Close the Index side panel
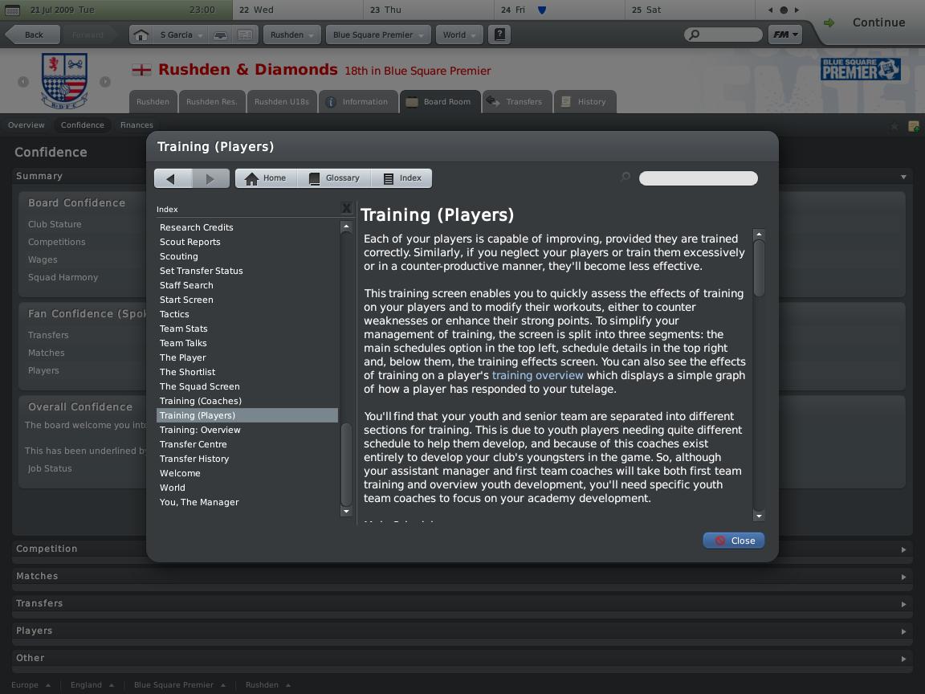 (346, 209)
